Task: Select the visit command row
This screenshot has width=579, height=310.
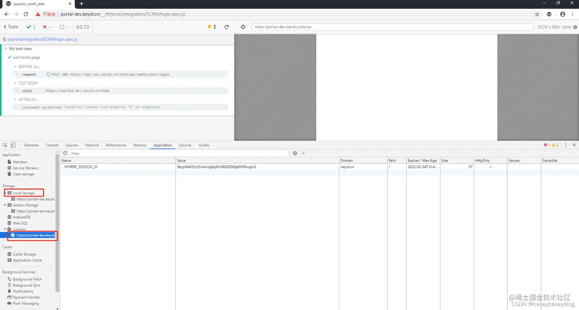Action: pos(120,91)
